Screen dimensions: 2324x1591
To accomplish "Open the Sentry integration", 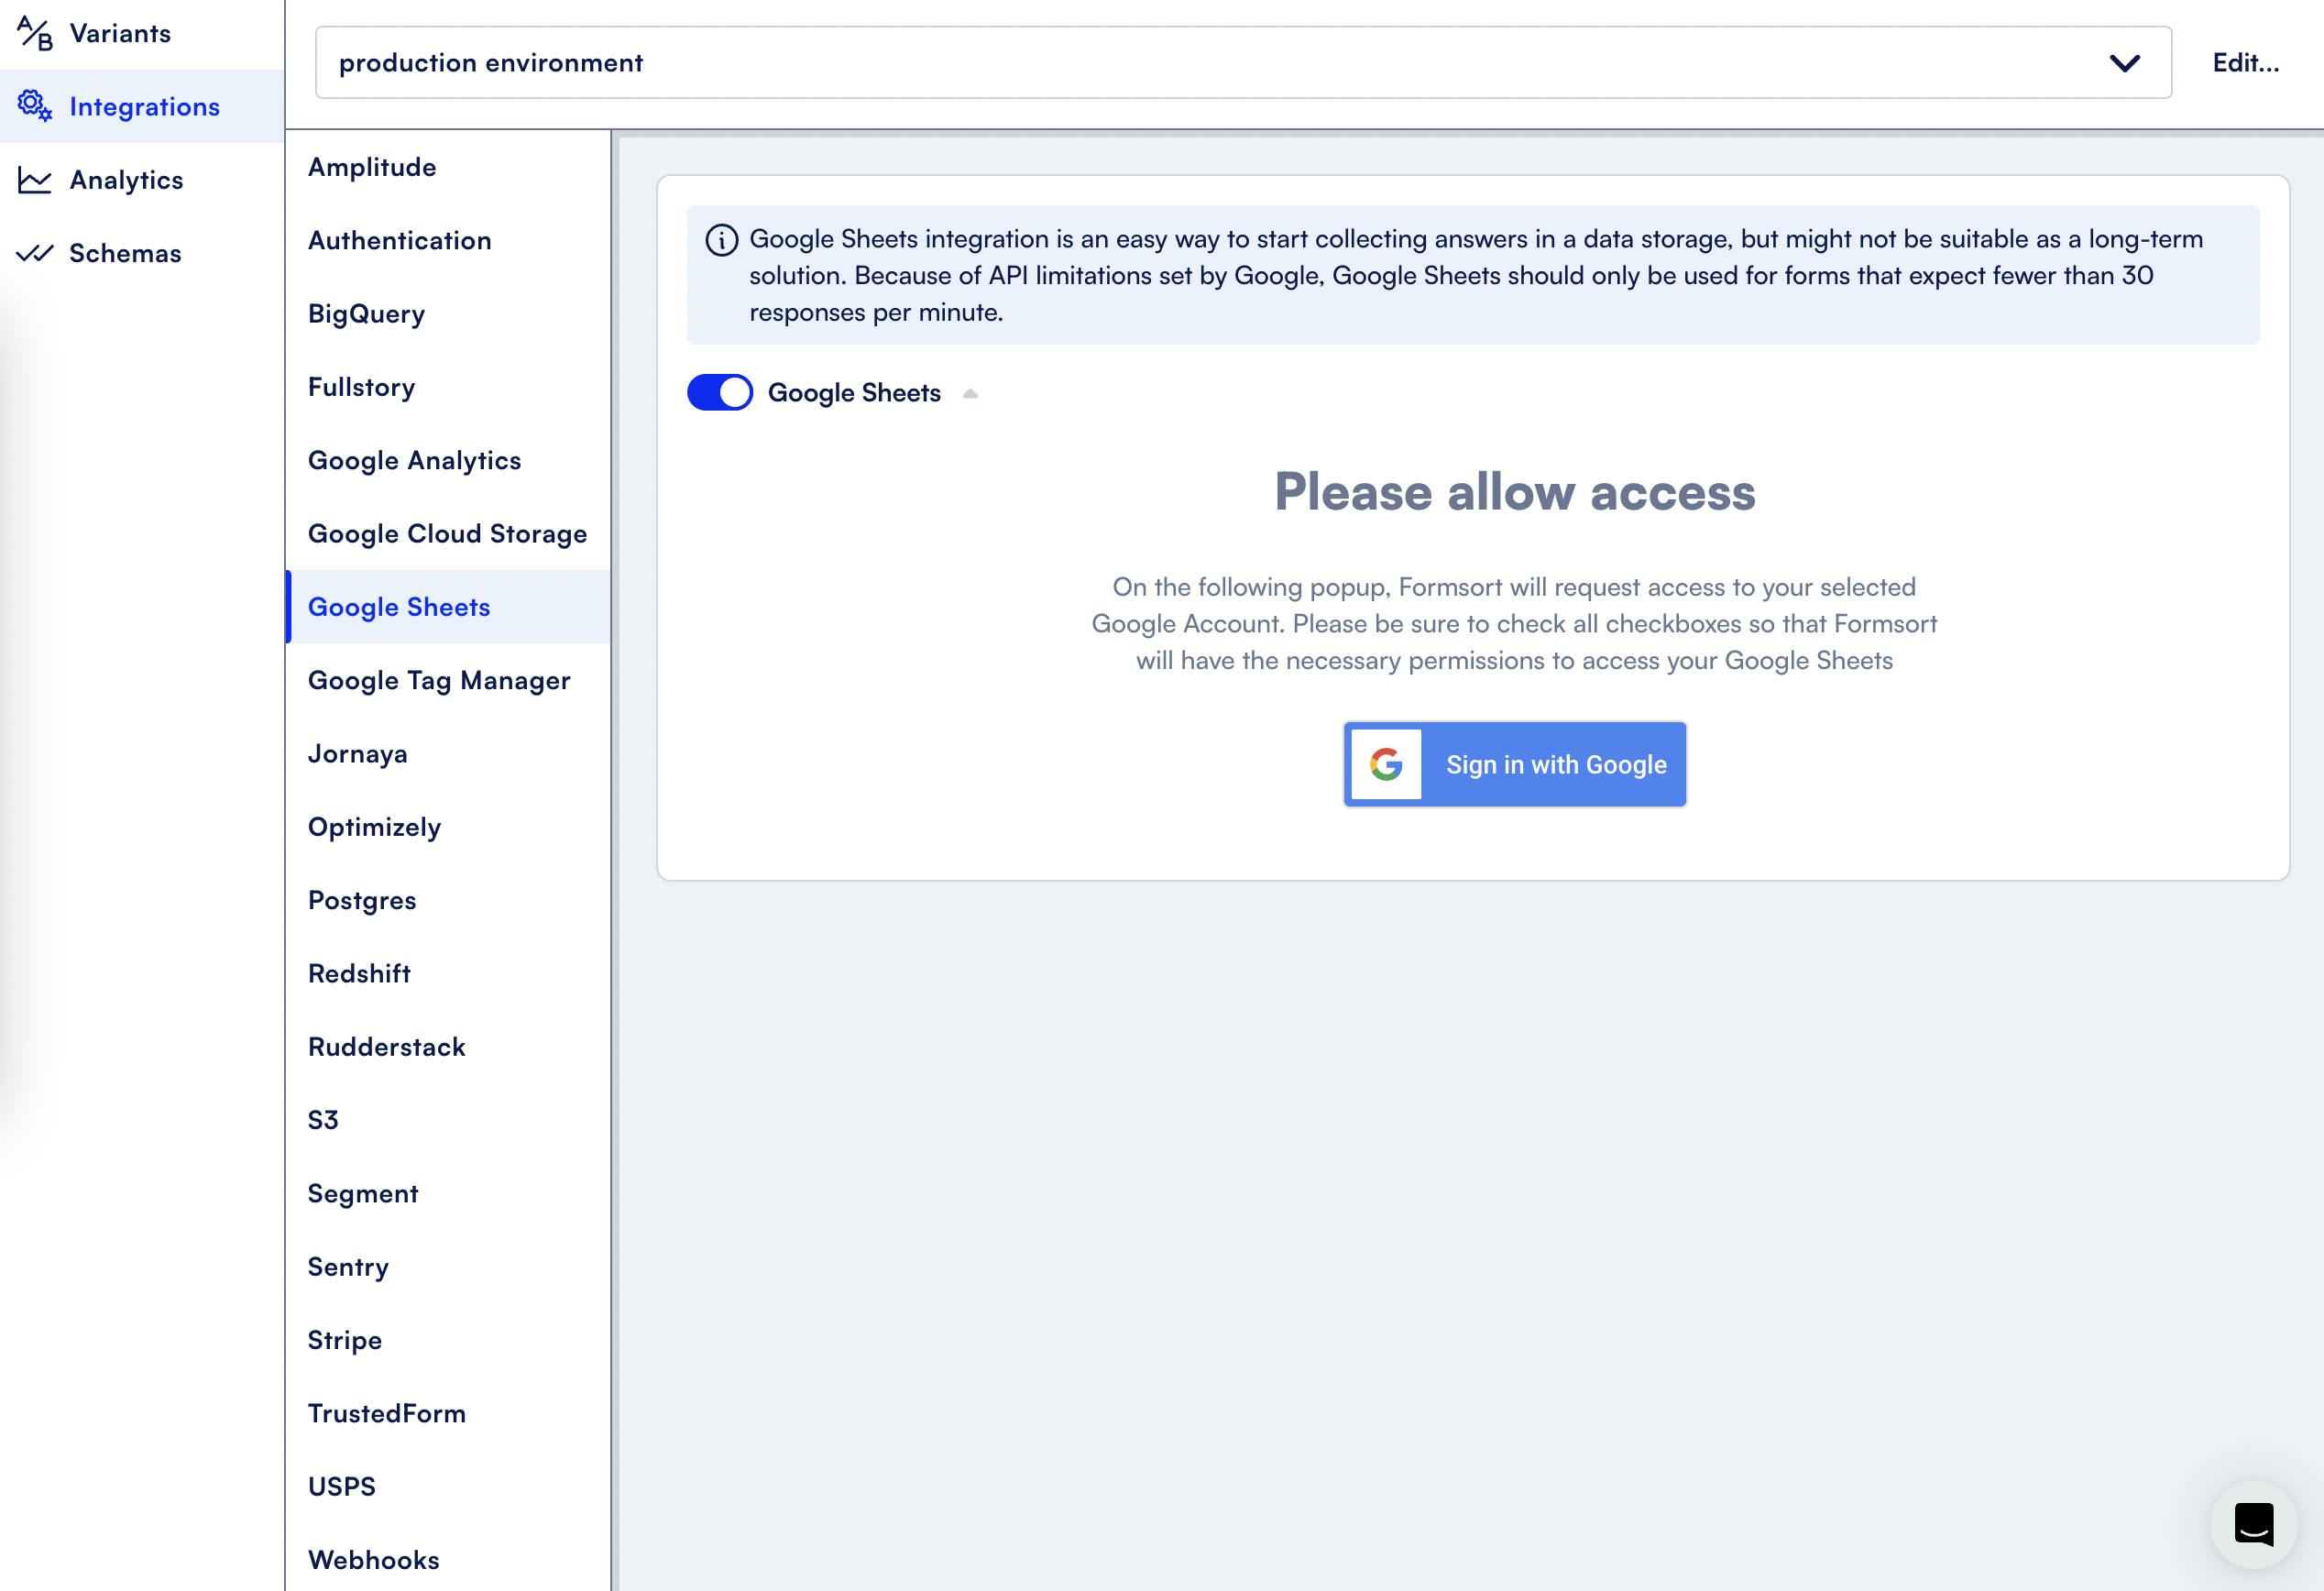I will pyautogui.click(x=448, y=1267).
